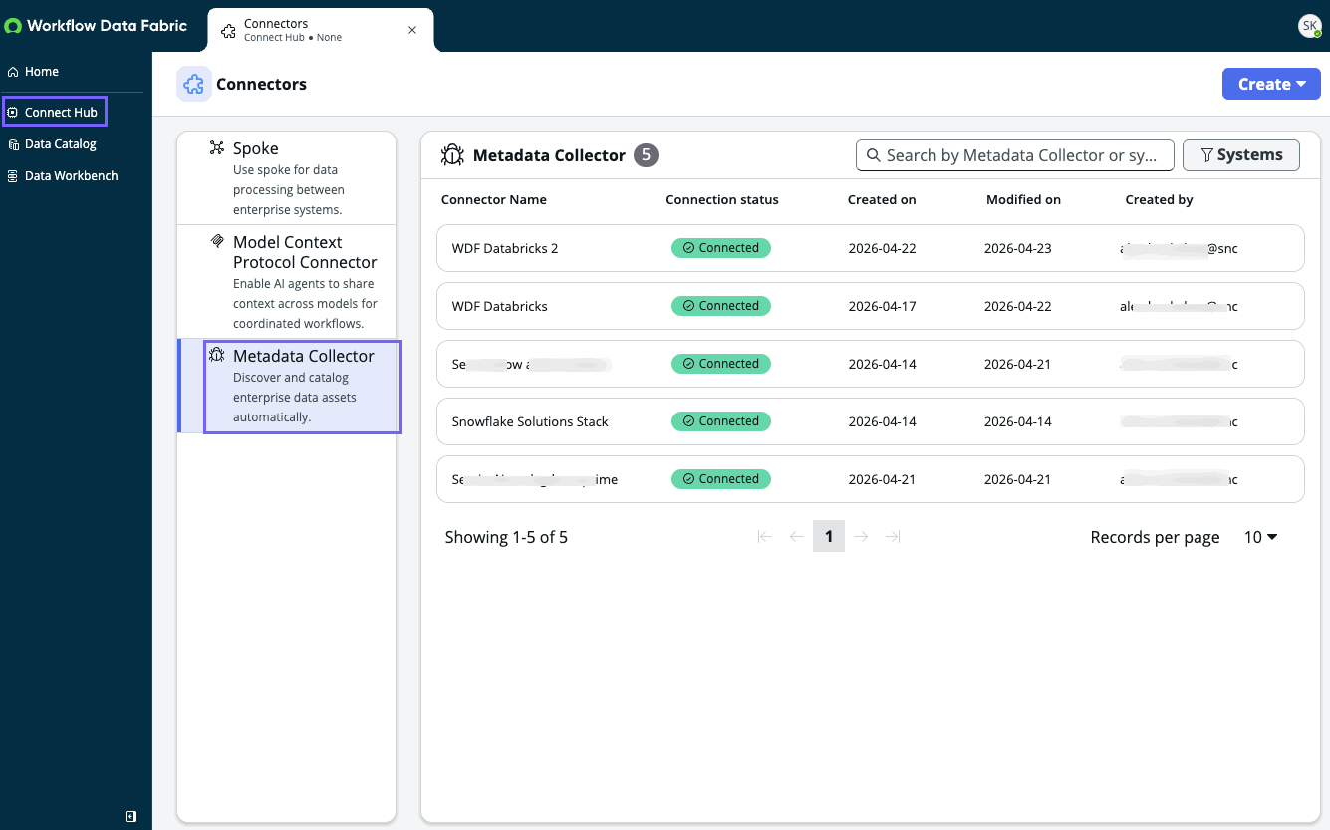Open the Records per page dropdown
This screenshot has height=830, width=1330.
[1261, 537]
